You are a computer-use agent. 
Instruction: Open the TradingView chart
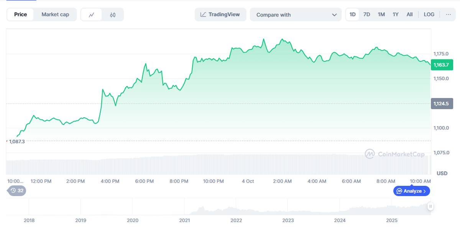pyautogui.click(x=220, y=15)
